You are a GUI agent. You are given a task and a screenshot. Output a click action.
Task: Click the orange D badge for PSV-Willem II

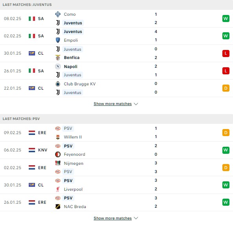(x=226, y=133)
